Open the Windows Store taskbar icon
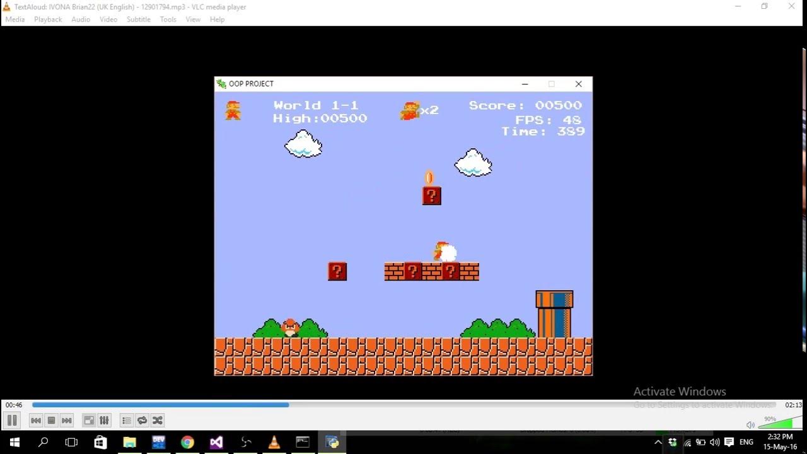This screenshot has width=807, height=454. (100, 442)
